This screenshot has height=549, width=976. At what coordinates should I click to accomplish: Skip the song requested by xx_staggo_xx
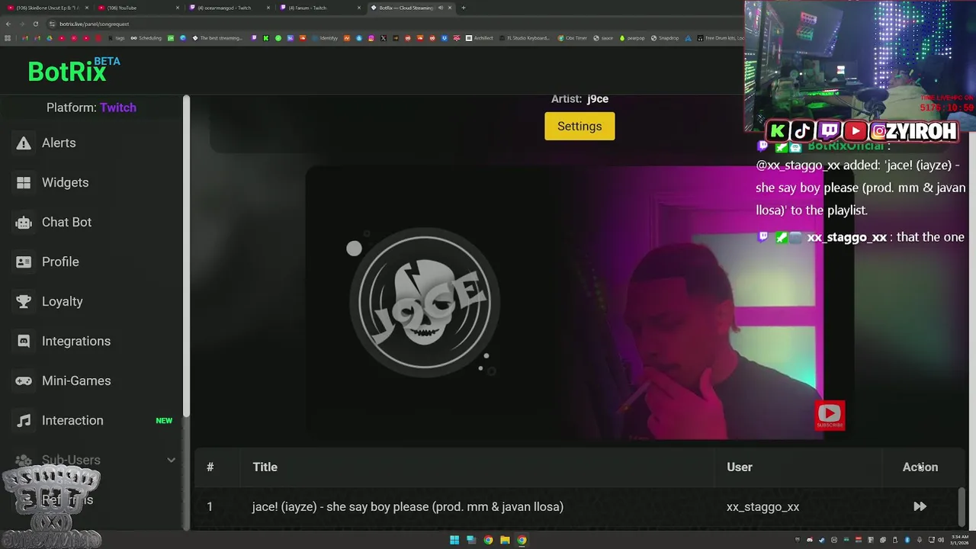(920, 506)
